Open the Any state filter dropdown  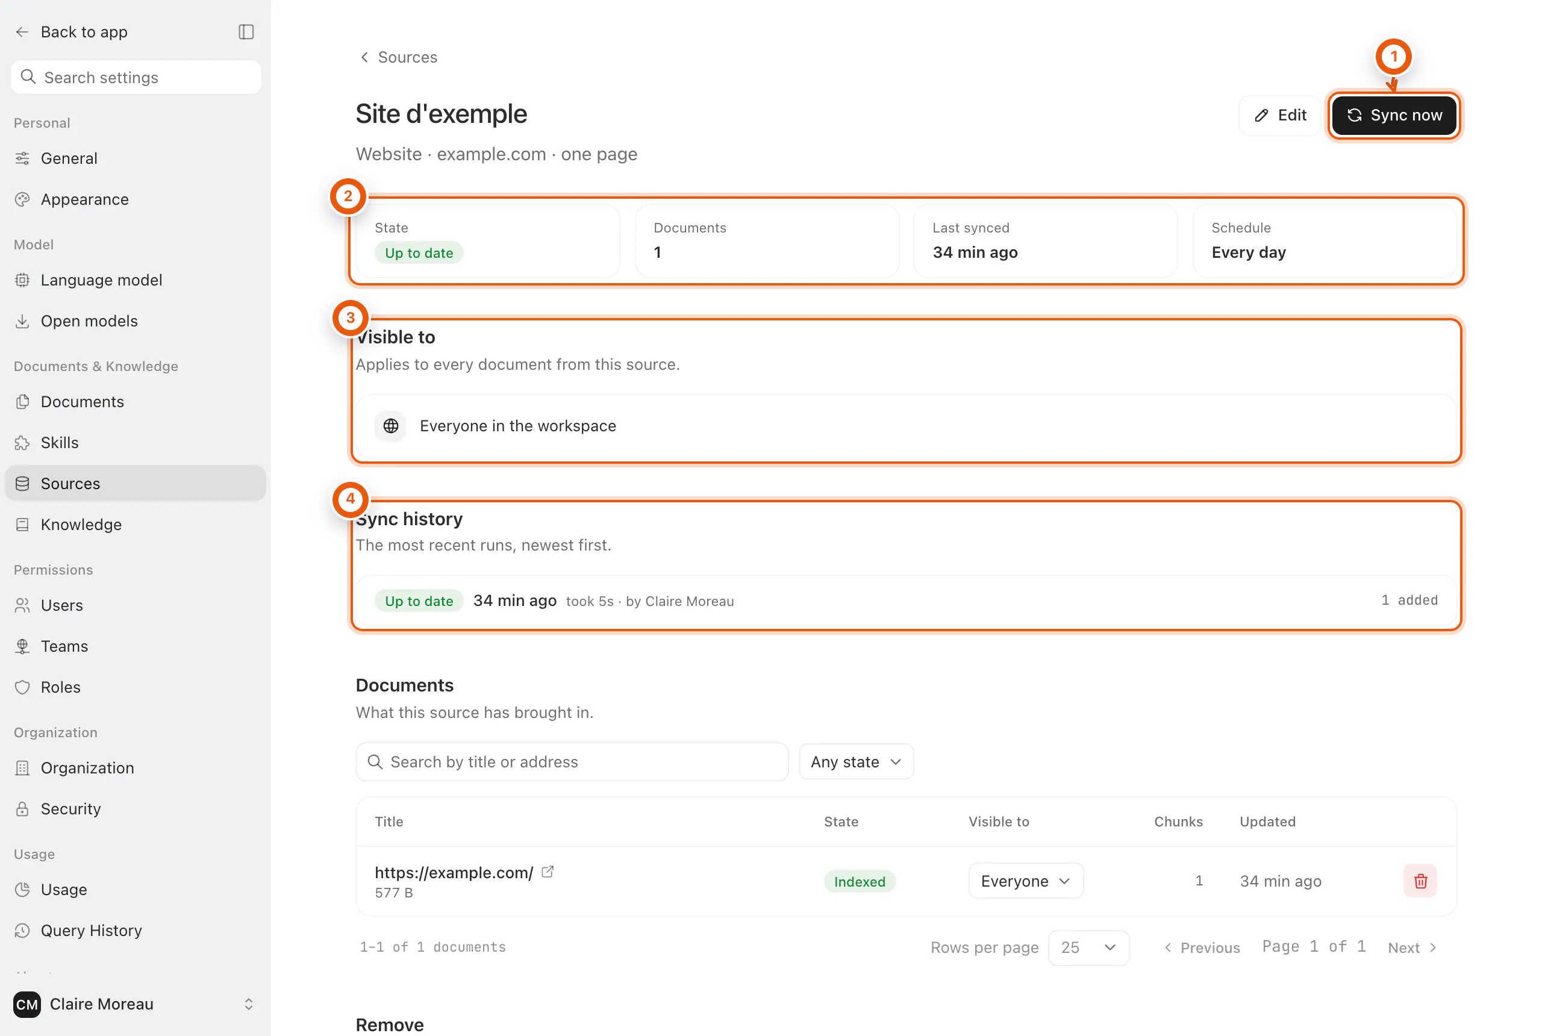click(855, 762)
